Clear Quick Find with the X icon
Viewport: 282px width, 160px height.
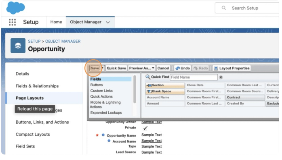(x=221, y=77)
